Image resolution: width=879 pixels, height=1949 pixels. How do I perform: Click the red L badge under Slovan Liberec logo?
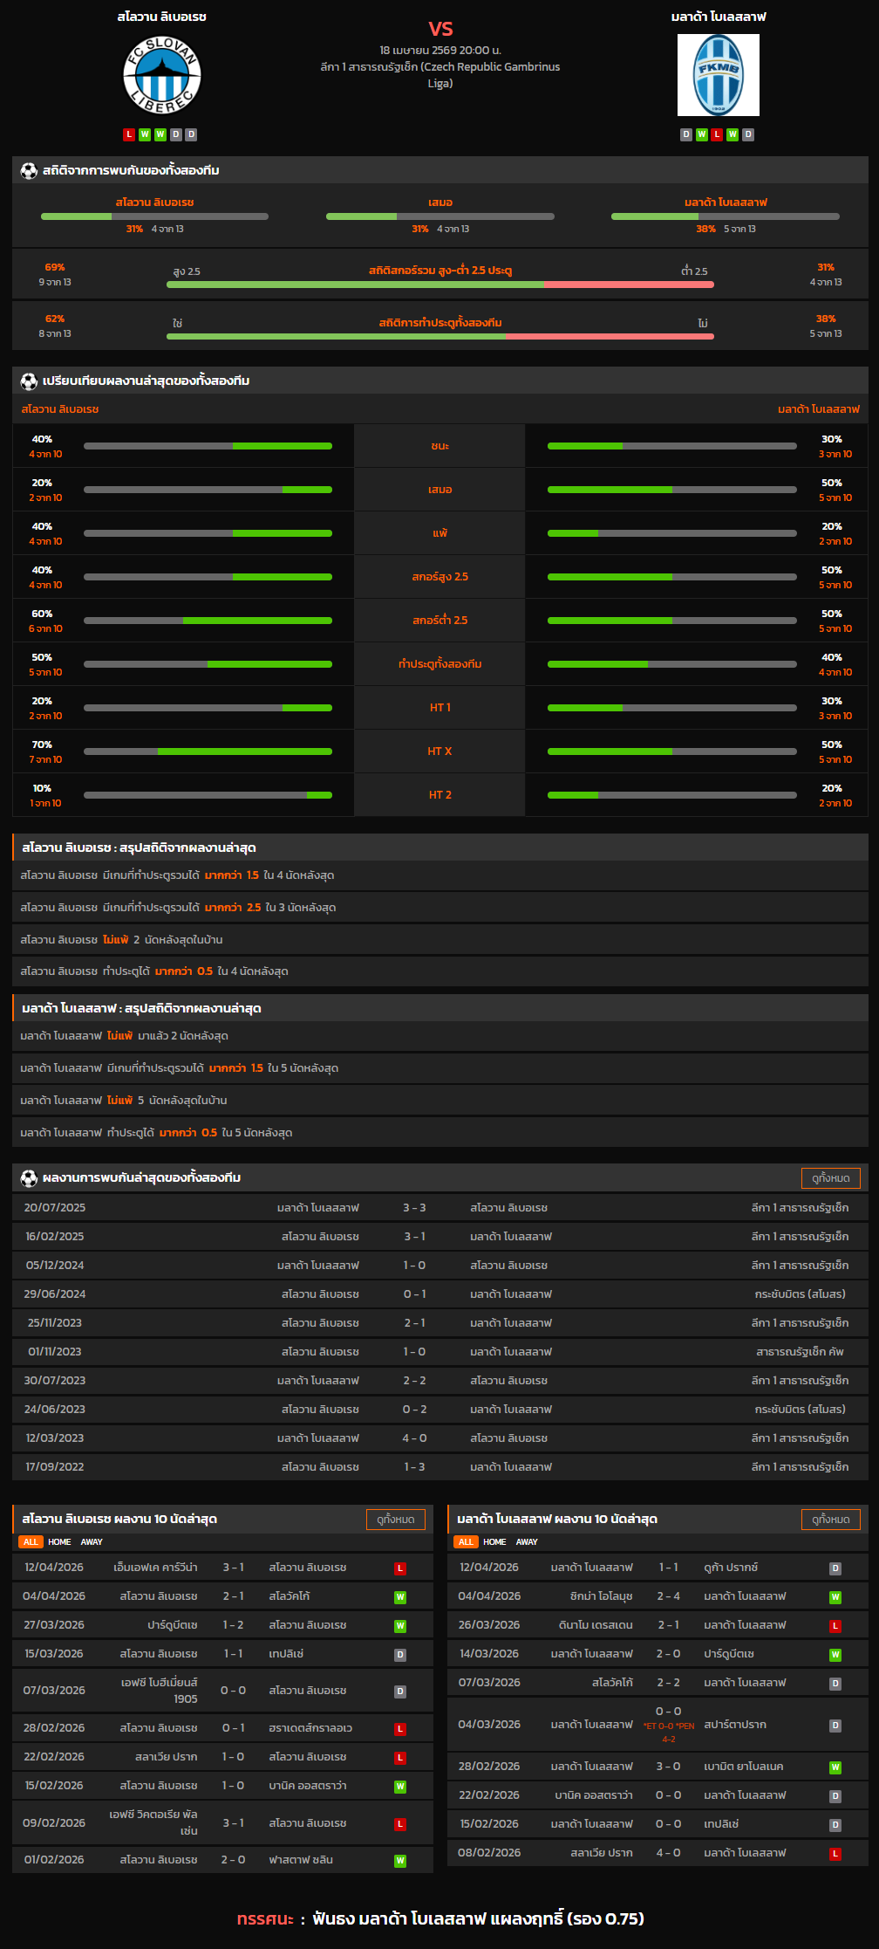click(x=129, y=134)
